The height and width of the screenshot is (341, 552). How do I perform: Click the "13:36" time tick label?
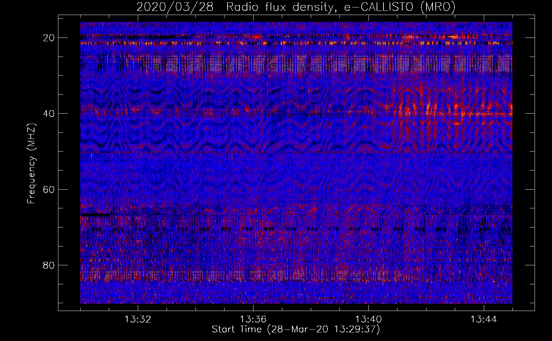(x=253, y=320)
